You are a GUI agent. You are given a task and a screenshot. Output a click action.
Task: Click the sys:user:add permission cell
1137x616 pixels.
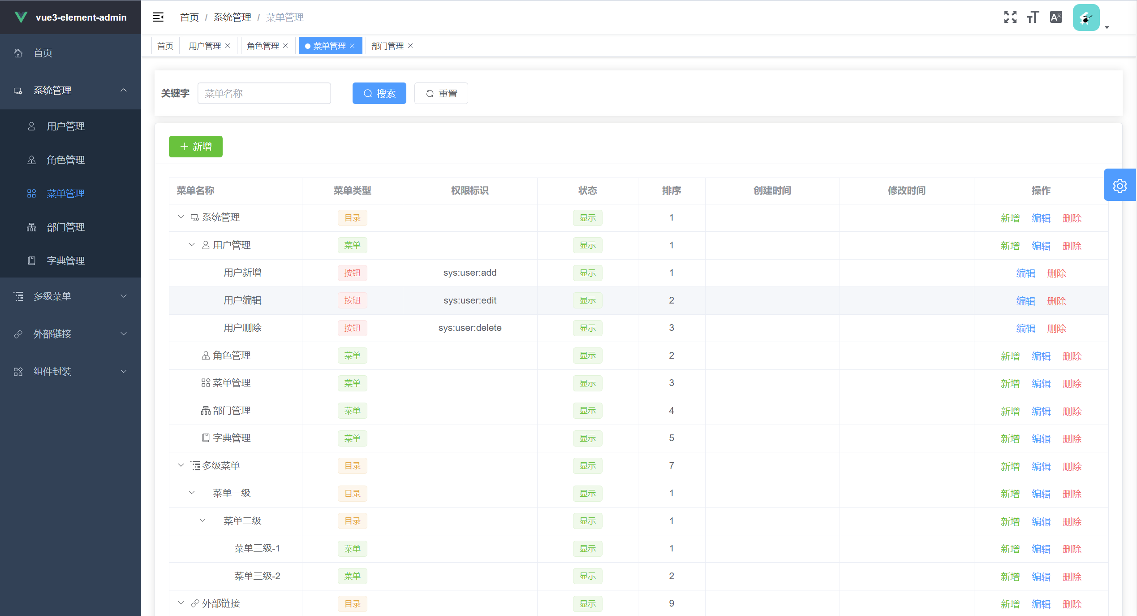click(470, 273)
